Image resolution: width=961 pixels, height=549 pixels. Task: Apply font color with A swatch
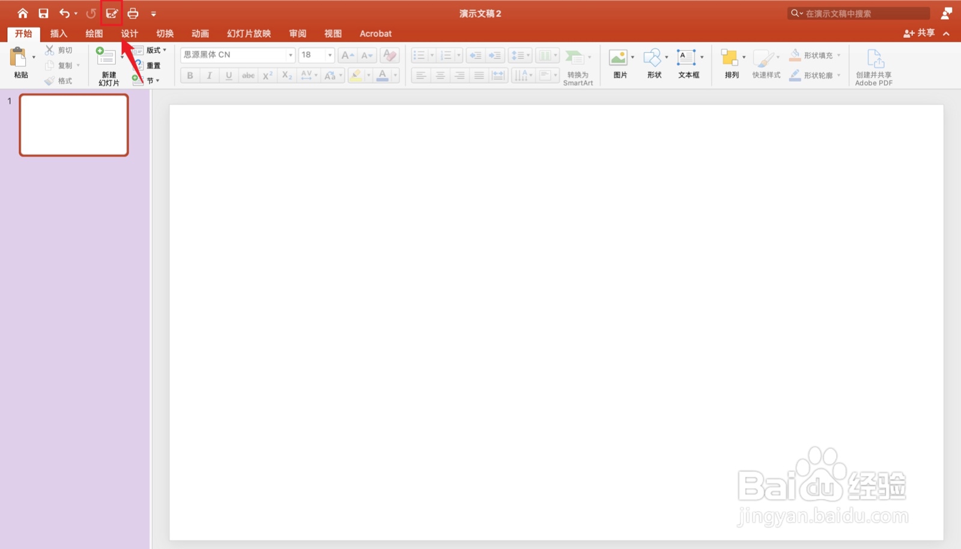pos(382,75)
